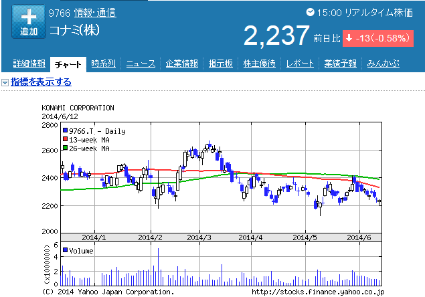
Task: Click the 2014/6/12 chart date
Action: 60,116
